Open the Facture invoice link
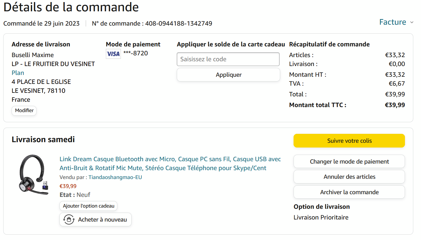The height and width of the screenshot is (240, 421). [392, 22]
